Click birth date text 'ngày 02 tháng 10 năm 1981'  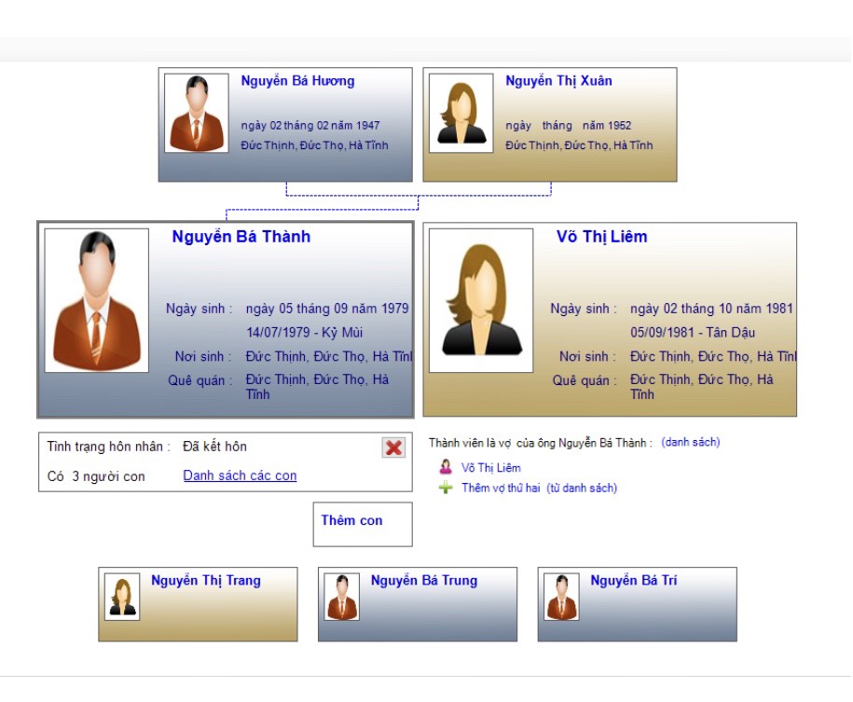[711, 309]
